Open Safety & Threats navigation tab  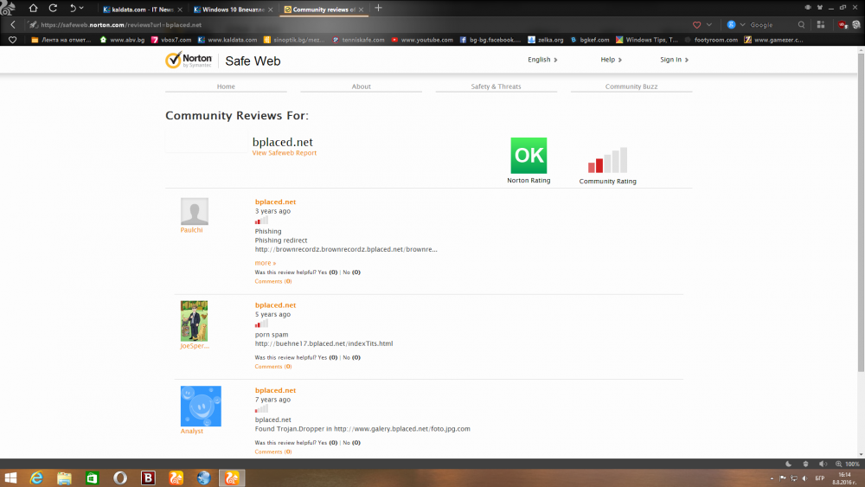[x=496, y=87]
